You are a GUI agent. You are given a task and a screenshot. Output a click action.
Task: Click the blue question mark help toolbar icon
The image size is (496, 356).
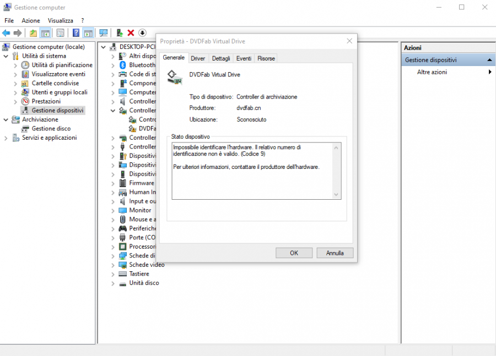click(76, 33)
